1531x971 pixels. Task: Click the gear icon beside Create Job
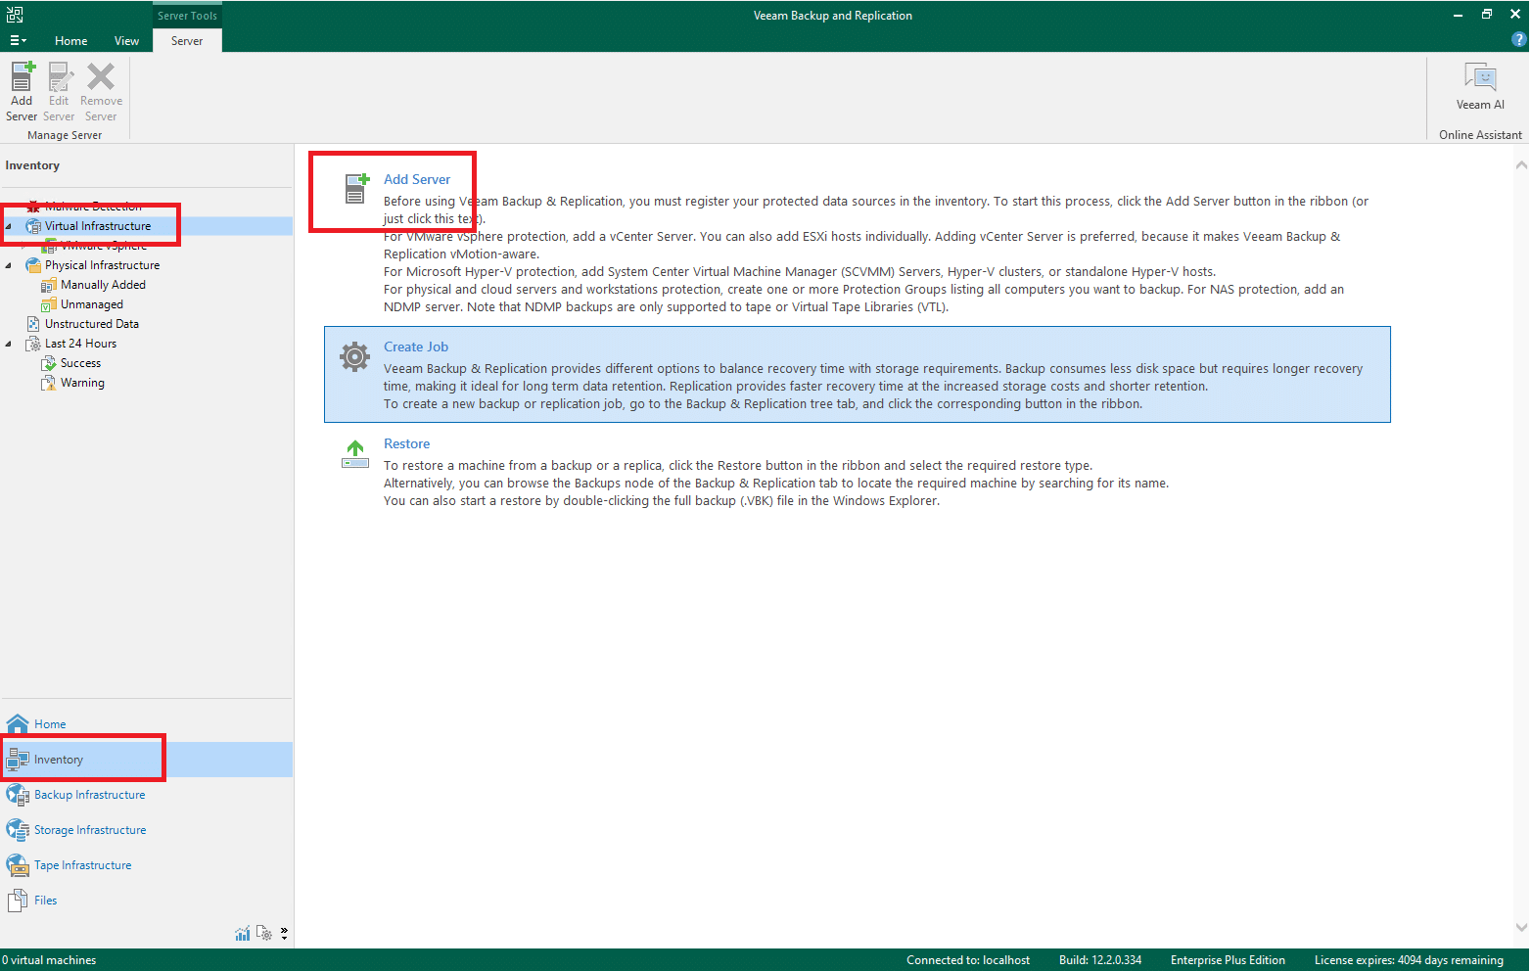(354, 357)
